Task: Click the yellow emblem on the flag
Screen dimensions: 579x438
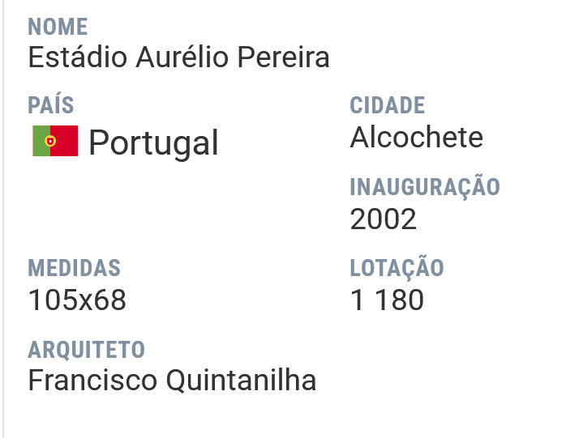Action: point(50,141)
